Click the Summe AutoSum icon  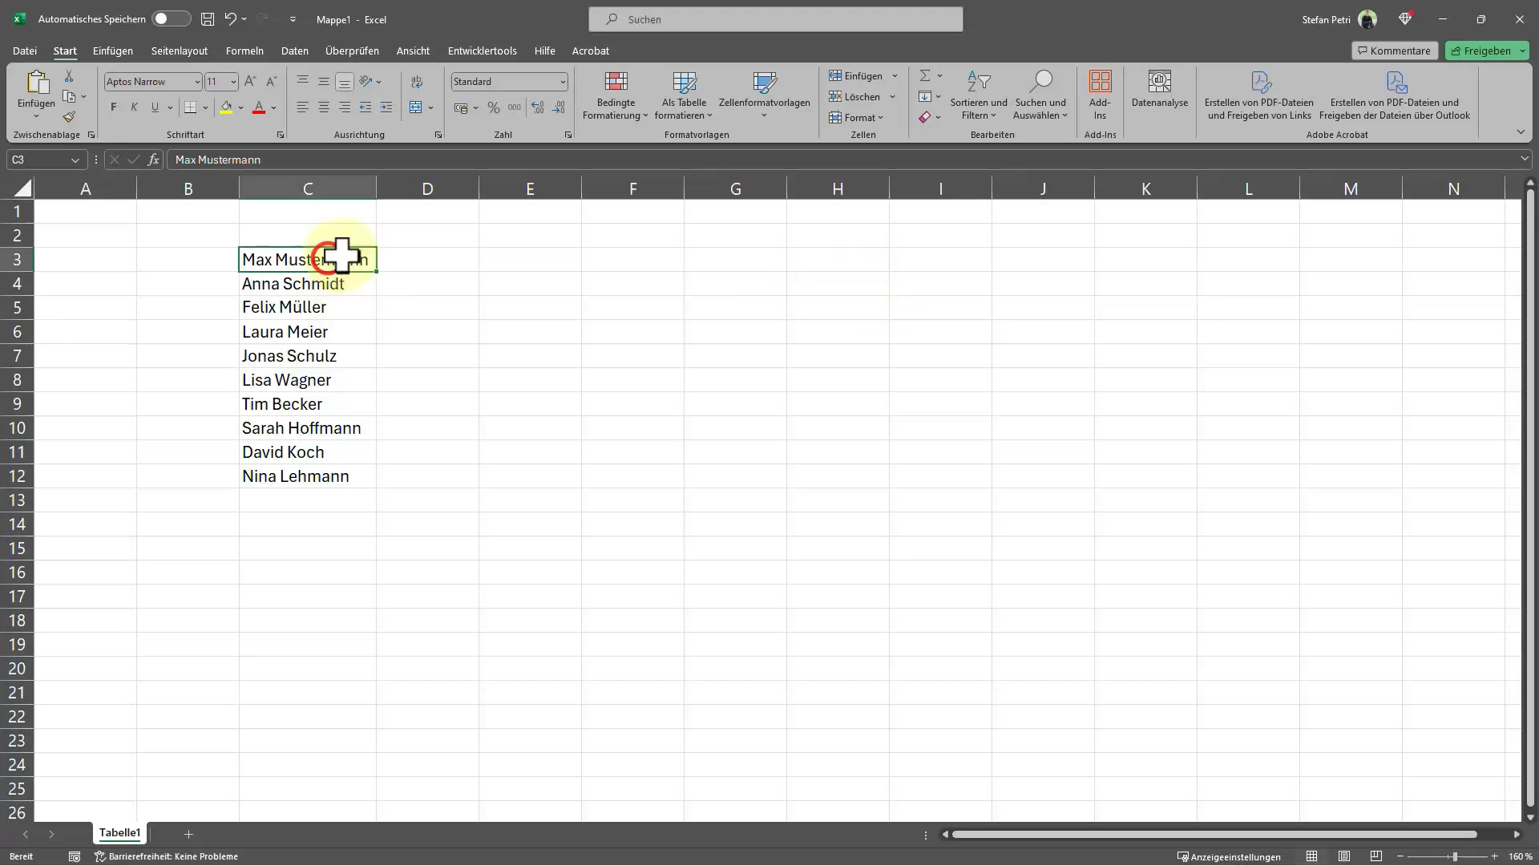click(x=924, y=75)
